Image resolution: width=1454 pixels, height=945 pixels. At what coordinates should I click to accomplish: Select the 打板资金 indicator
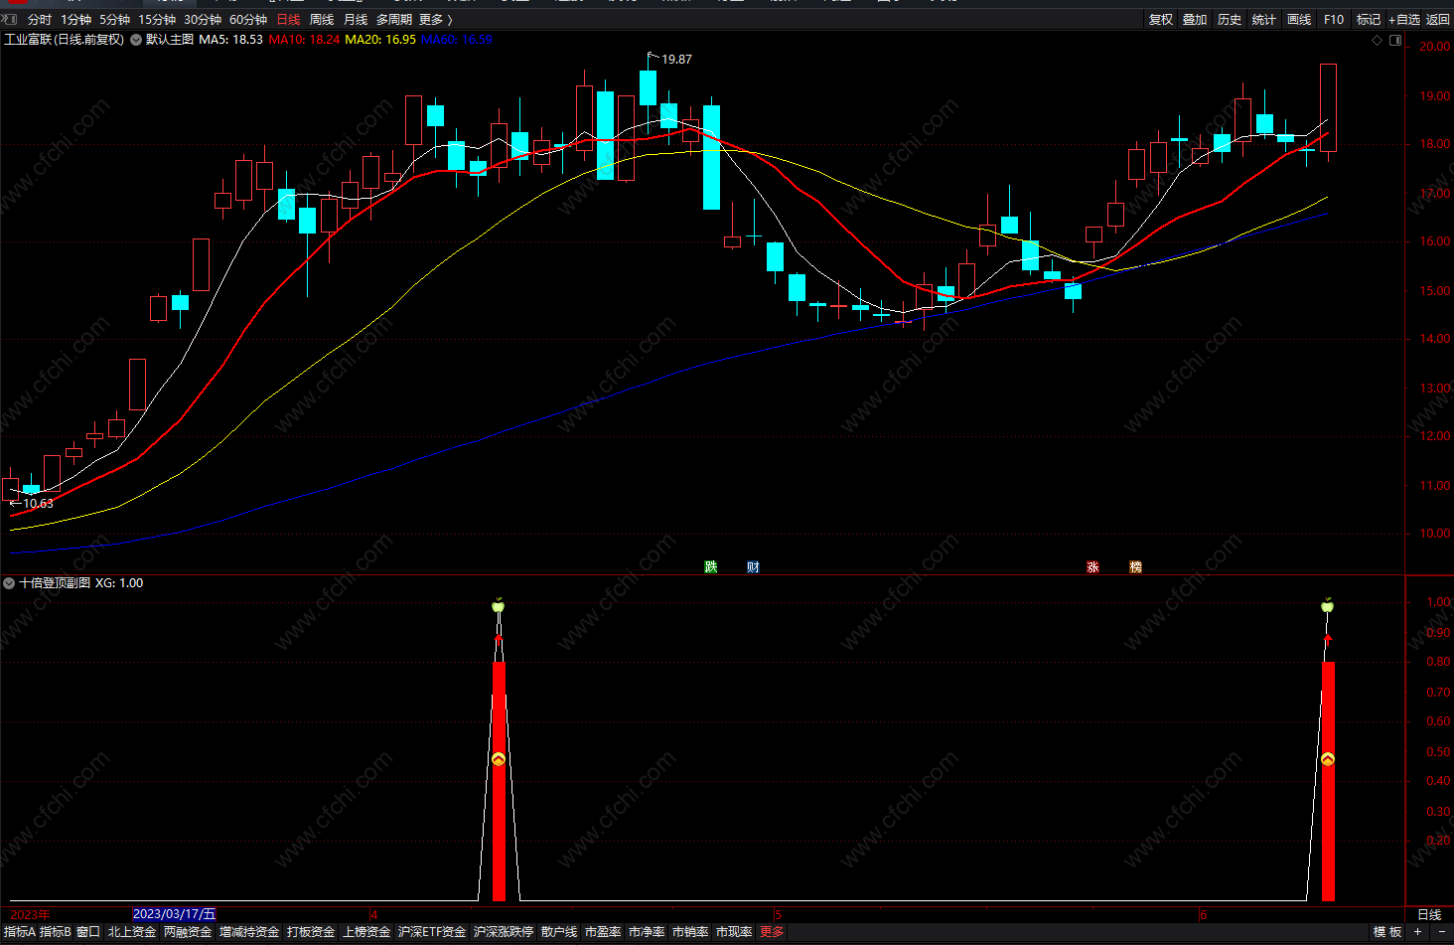pos(311,932)
